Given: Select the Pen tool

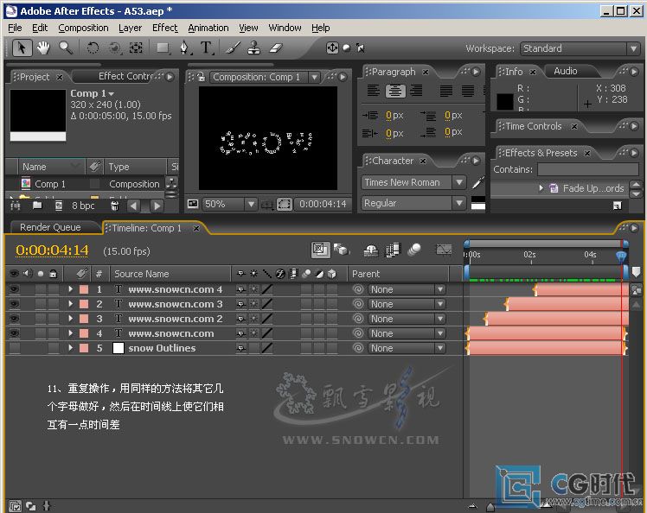Looking at the screenshot, I should [x=184, y=48].
